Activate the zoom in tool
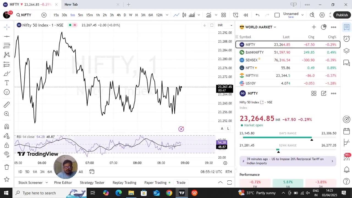352x198 pixels. pyautogui.click(x=7, y=114)
